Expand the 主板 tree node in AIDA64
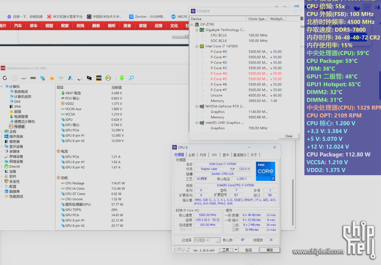Screen dimensions: 381x265 pos(2,132)
